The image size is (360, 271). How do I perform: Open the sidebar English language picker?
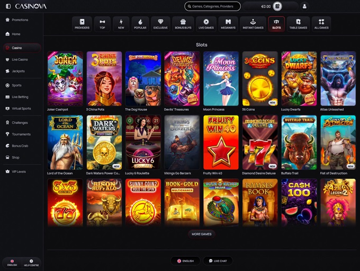(x=12, y=263)
